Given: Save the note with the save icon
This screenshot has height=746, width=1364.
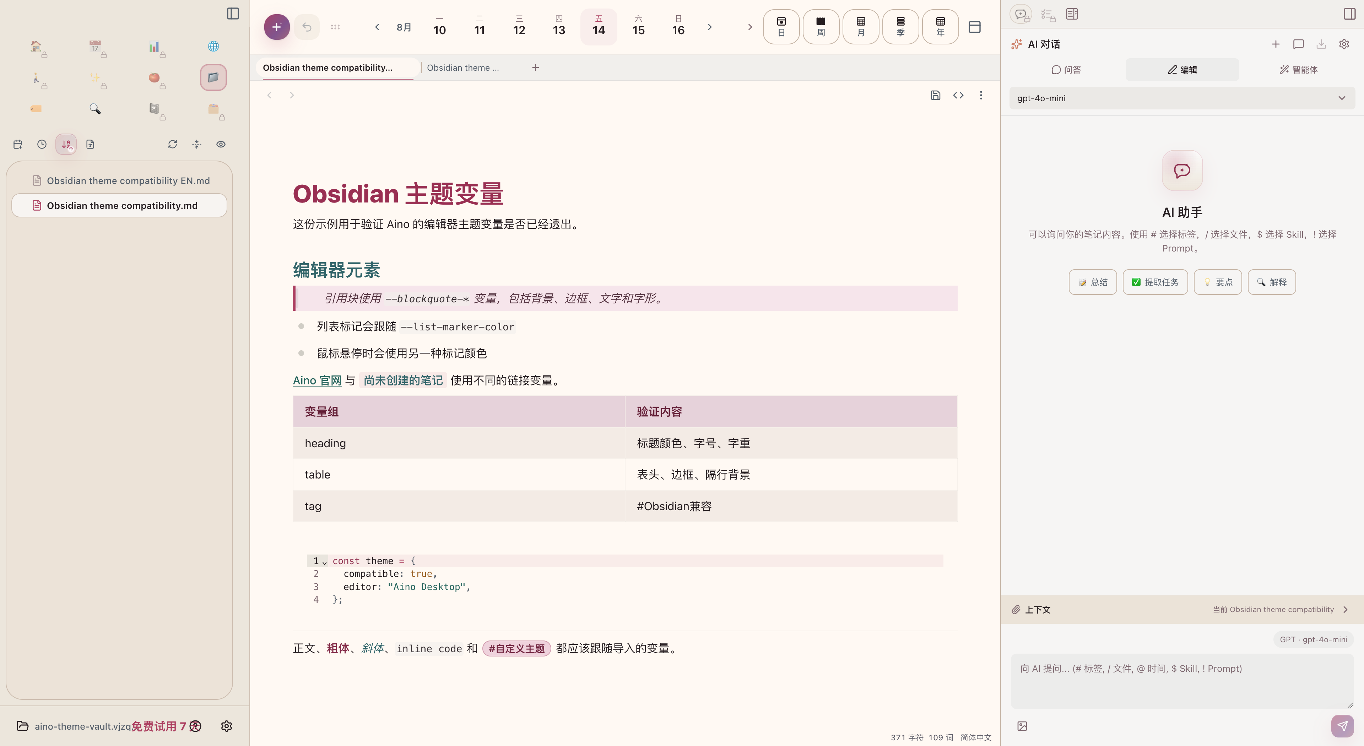Looking at the screenshot, I should (936, 95).
